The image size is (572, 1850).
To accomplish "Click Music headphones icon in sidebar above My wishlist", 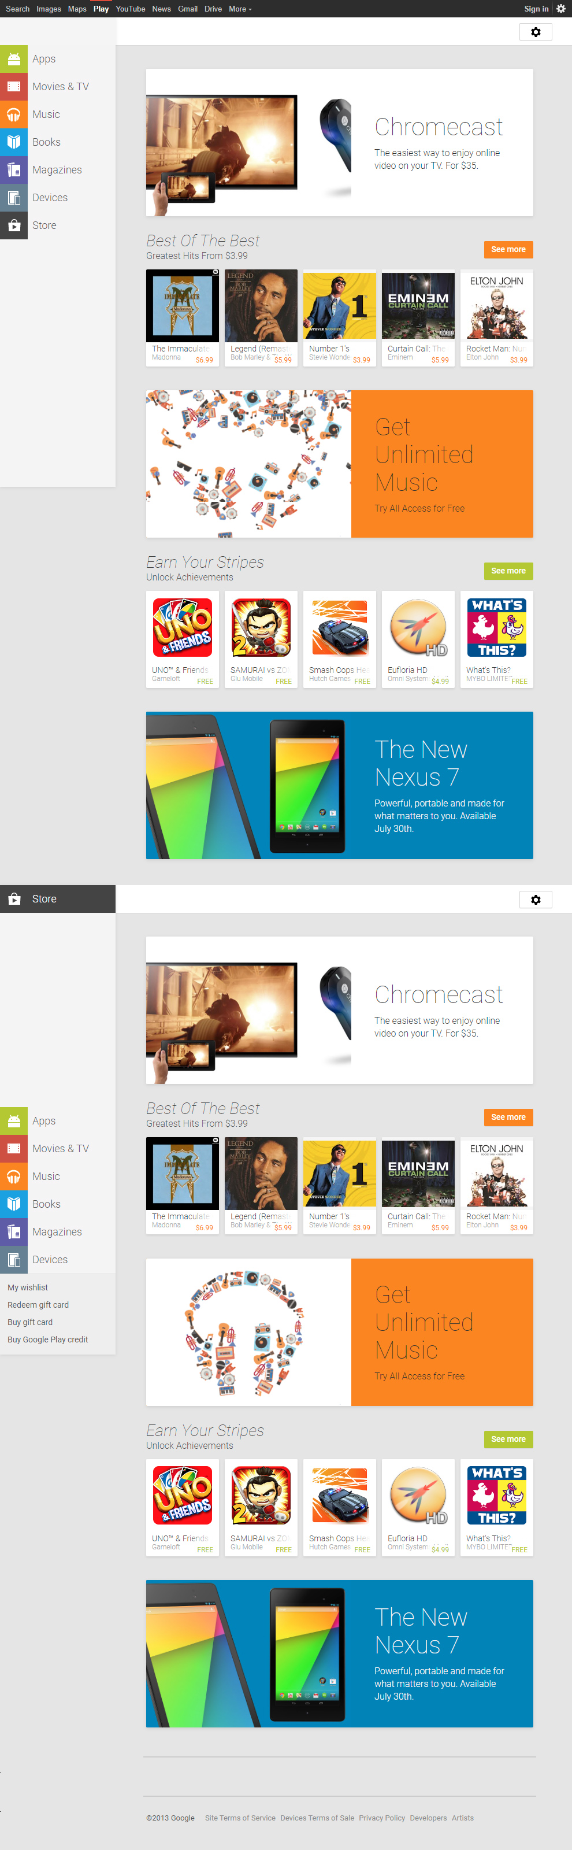I will tap(14, 1176).
